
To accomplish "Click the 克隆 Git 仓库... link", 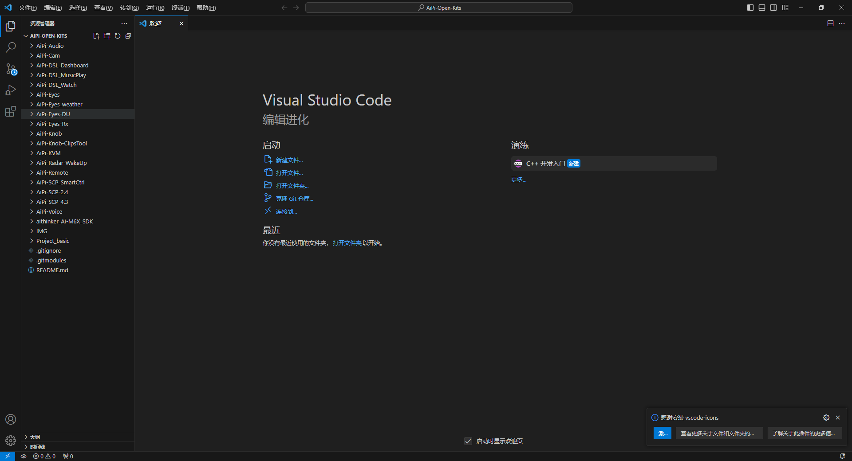I will pos(294,199).
